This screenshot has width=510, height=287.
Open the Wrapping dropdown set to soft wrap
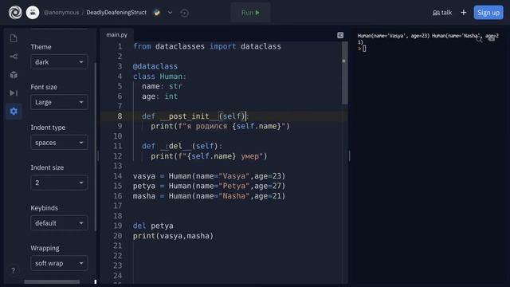pyautogui.click(x=59, y=263)
